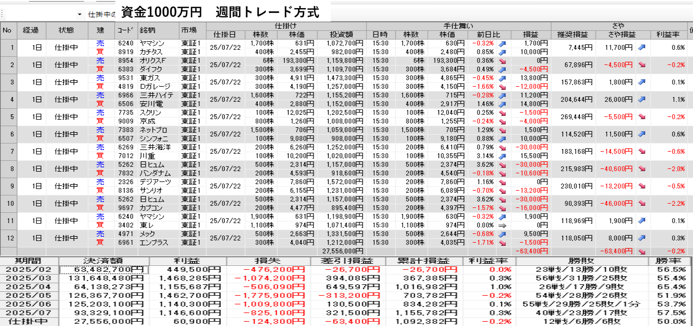Select row number 7 header cell
Image resolution: width=693 pixels, height=326 pixels.
click(8, 152)
